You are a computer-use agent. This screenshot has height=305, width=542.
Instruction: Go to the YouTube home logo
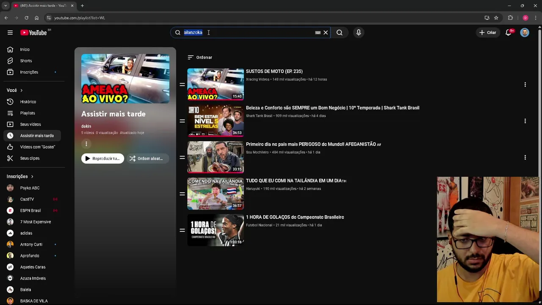click(x=34, y=33)
